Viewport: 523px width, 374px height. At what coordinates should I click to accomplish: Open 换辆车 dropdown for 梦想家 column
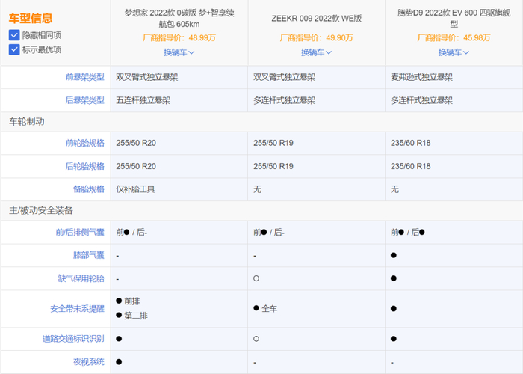[x=179, y=52]
